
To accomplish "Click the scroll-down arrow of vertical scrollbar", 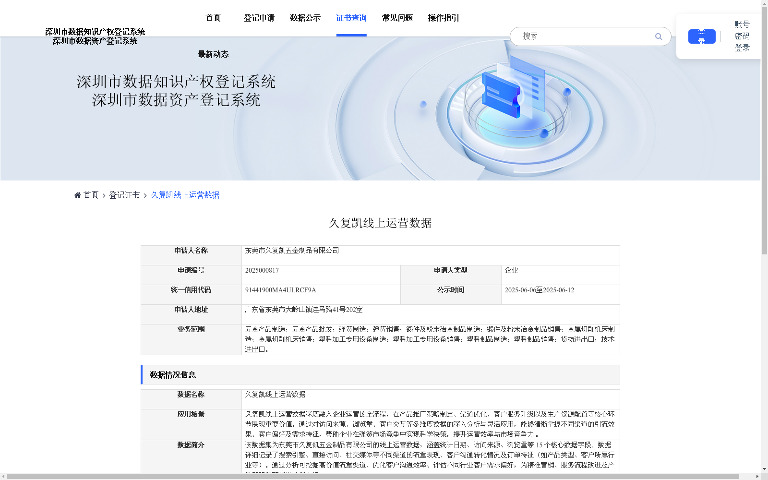I will 764,469.
